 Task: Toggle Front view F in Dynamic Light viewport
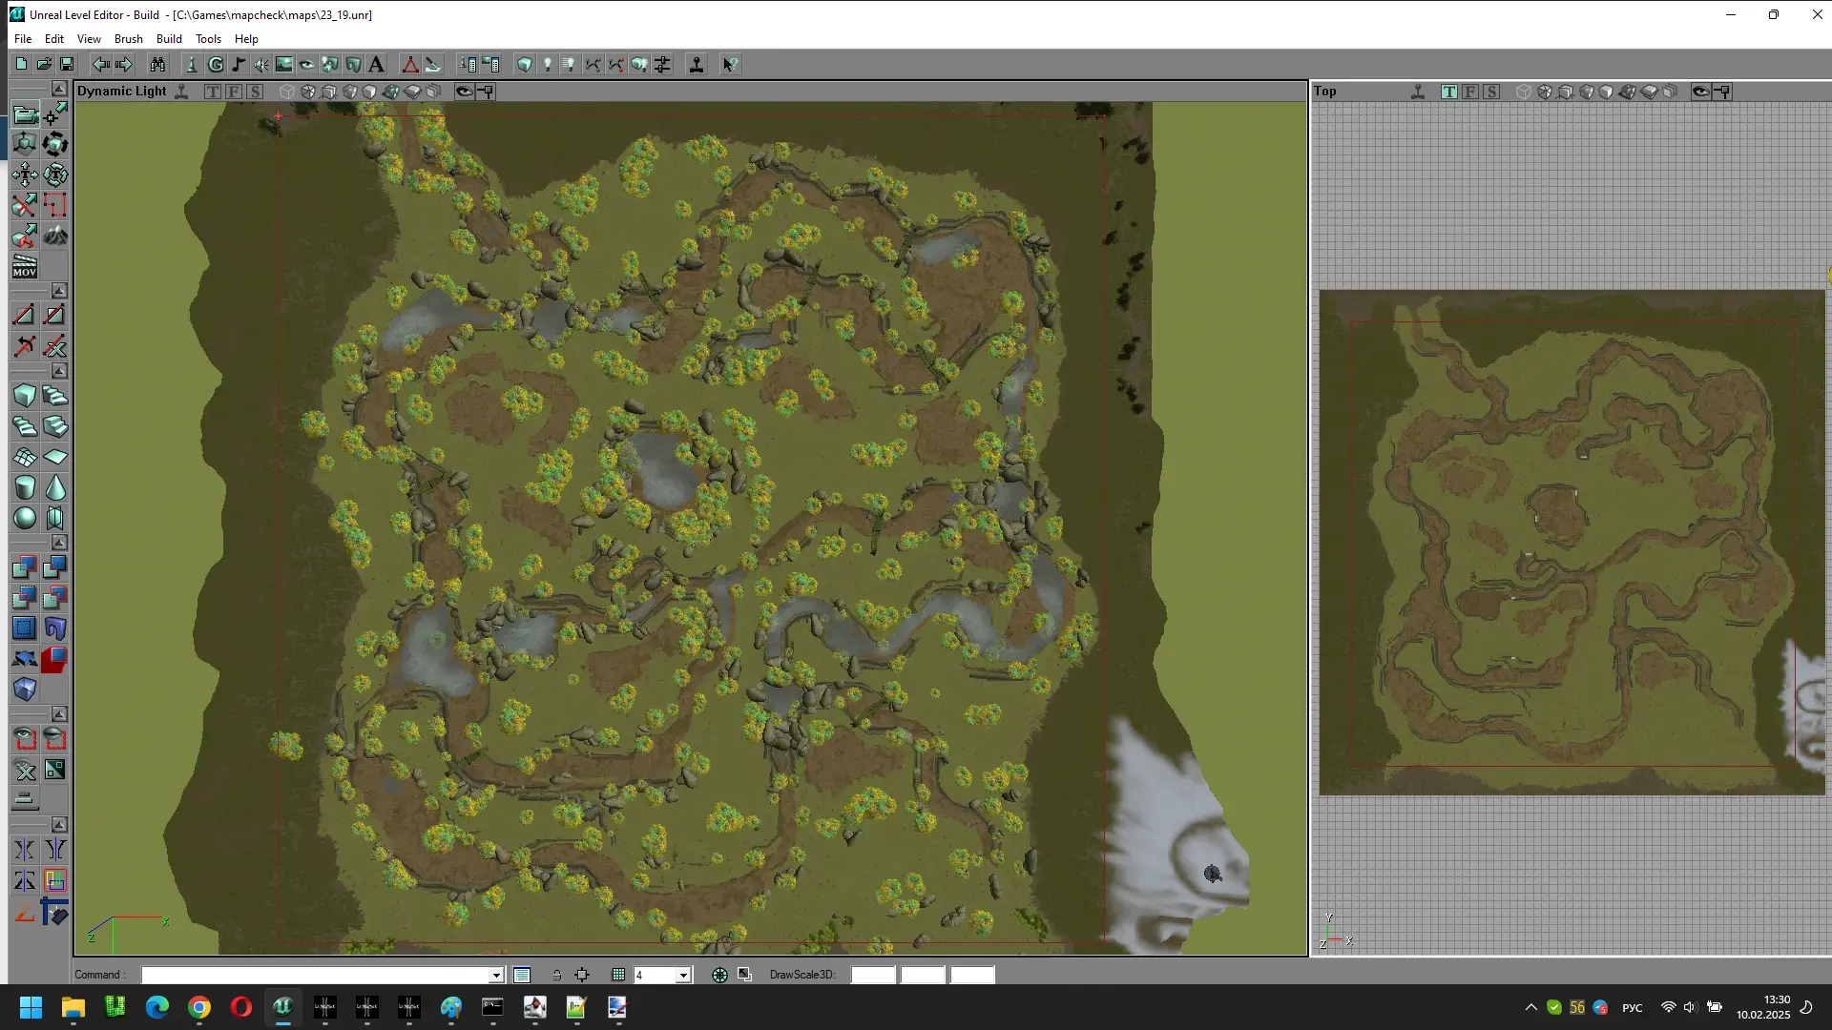(234, 92)
